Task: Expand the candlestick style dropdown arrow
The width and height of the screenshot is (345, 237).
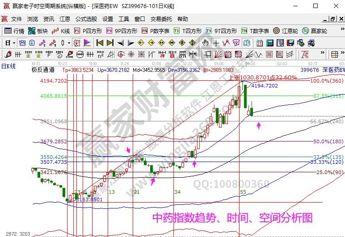Action: click(x=68, y=43)
